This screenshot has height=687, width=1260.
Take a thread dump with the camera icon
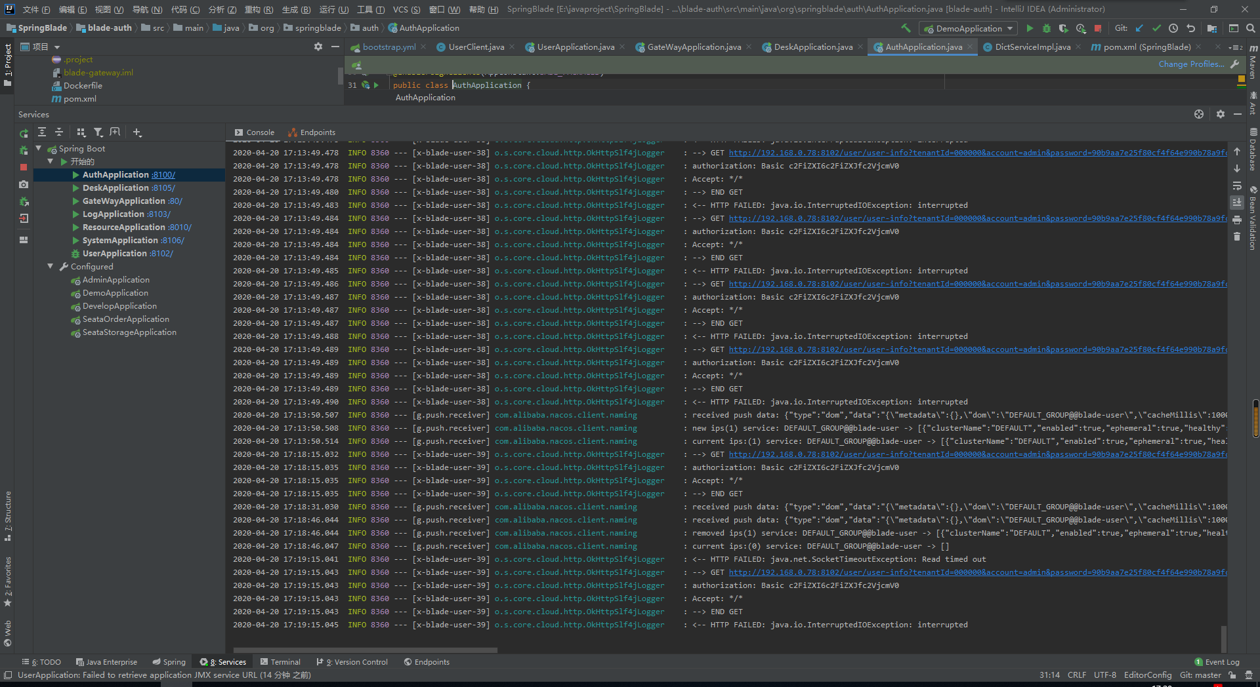24,184
